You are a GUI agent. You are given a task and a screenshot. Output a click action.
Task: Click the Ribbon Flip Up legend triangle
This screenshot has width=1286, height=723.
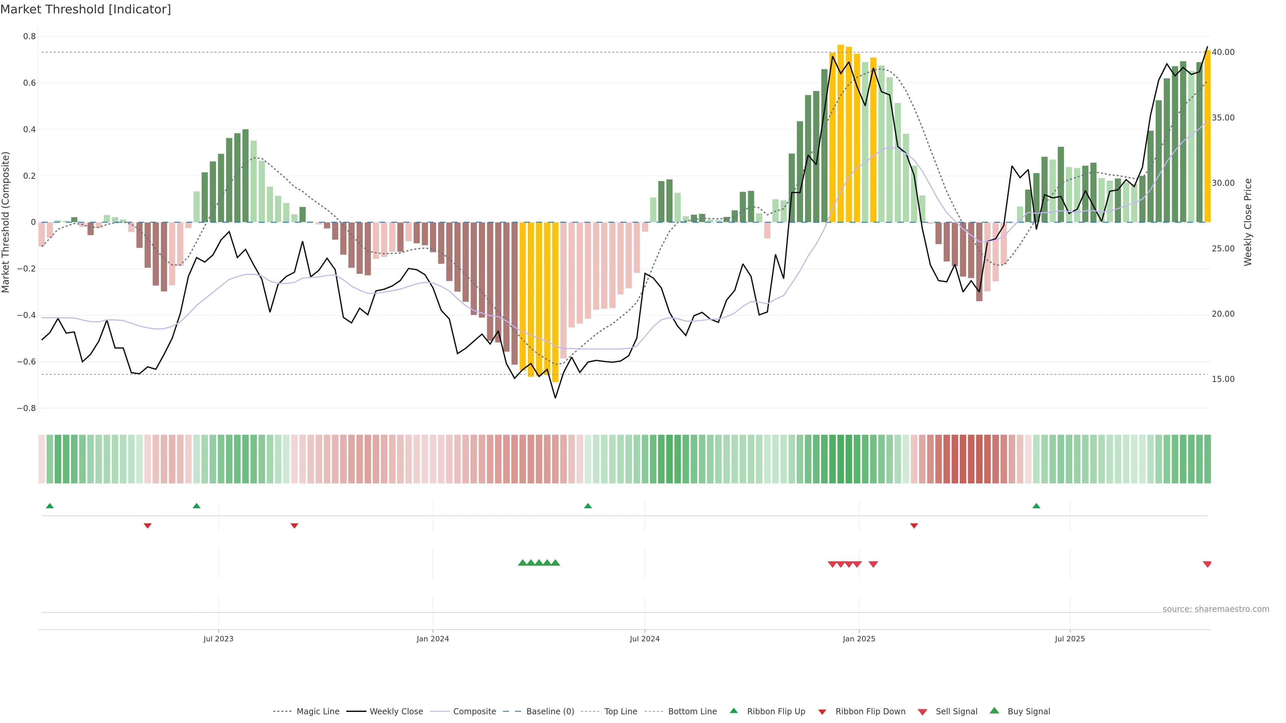pos(733,711)
